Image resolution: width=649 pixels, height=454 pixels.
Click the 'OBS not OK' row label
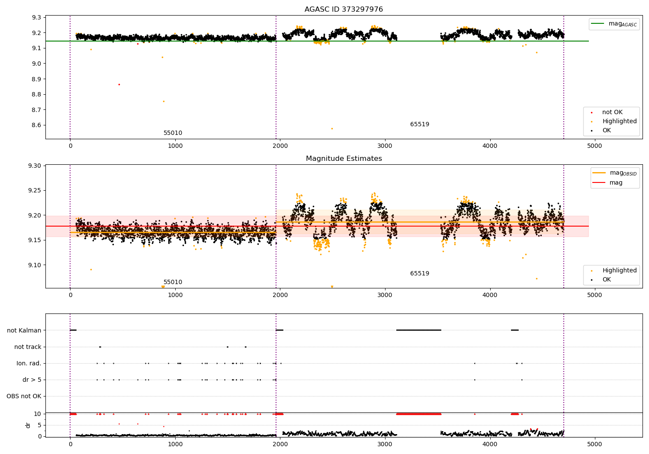pos(24,396)
